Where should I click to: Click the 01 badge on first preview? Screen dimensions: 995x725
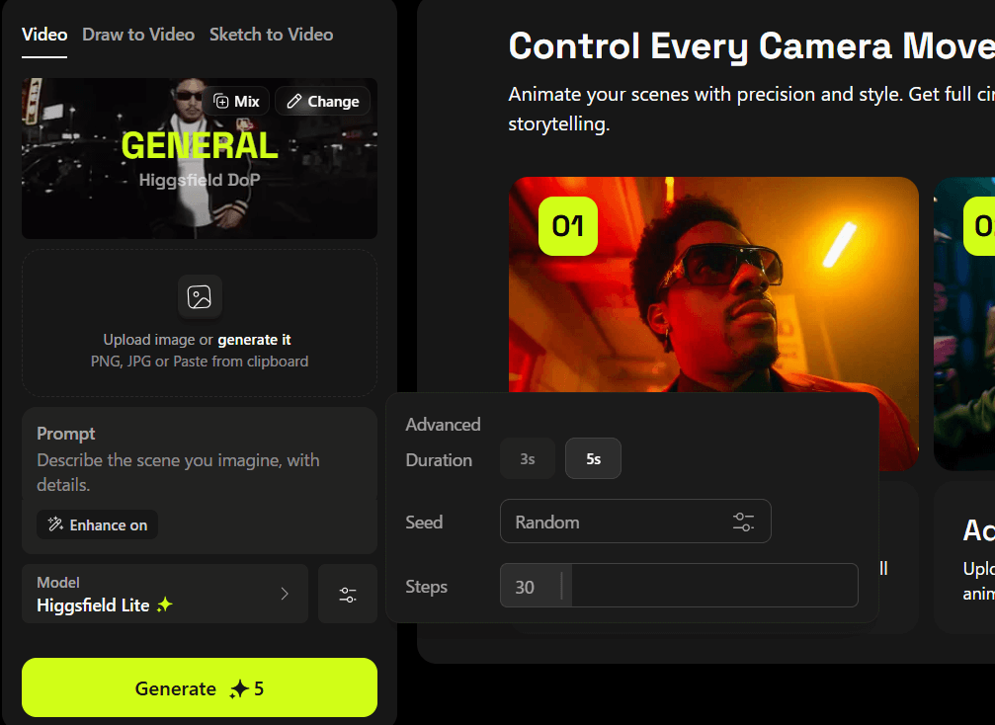[567, 226]
